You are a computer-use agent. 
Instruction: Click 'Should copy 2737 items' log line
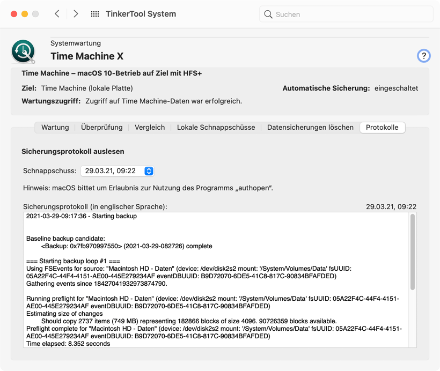[189, 321]
